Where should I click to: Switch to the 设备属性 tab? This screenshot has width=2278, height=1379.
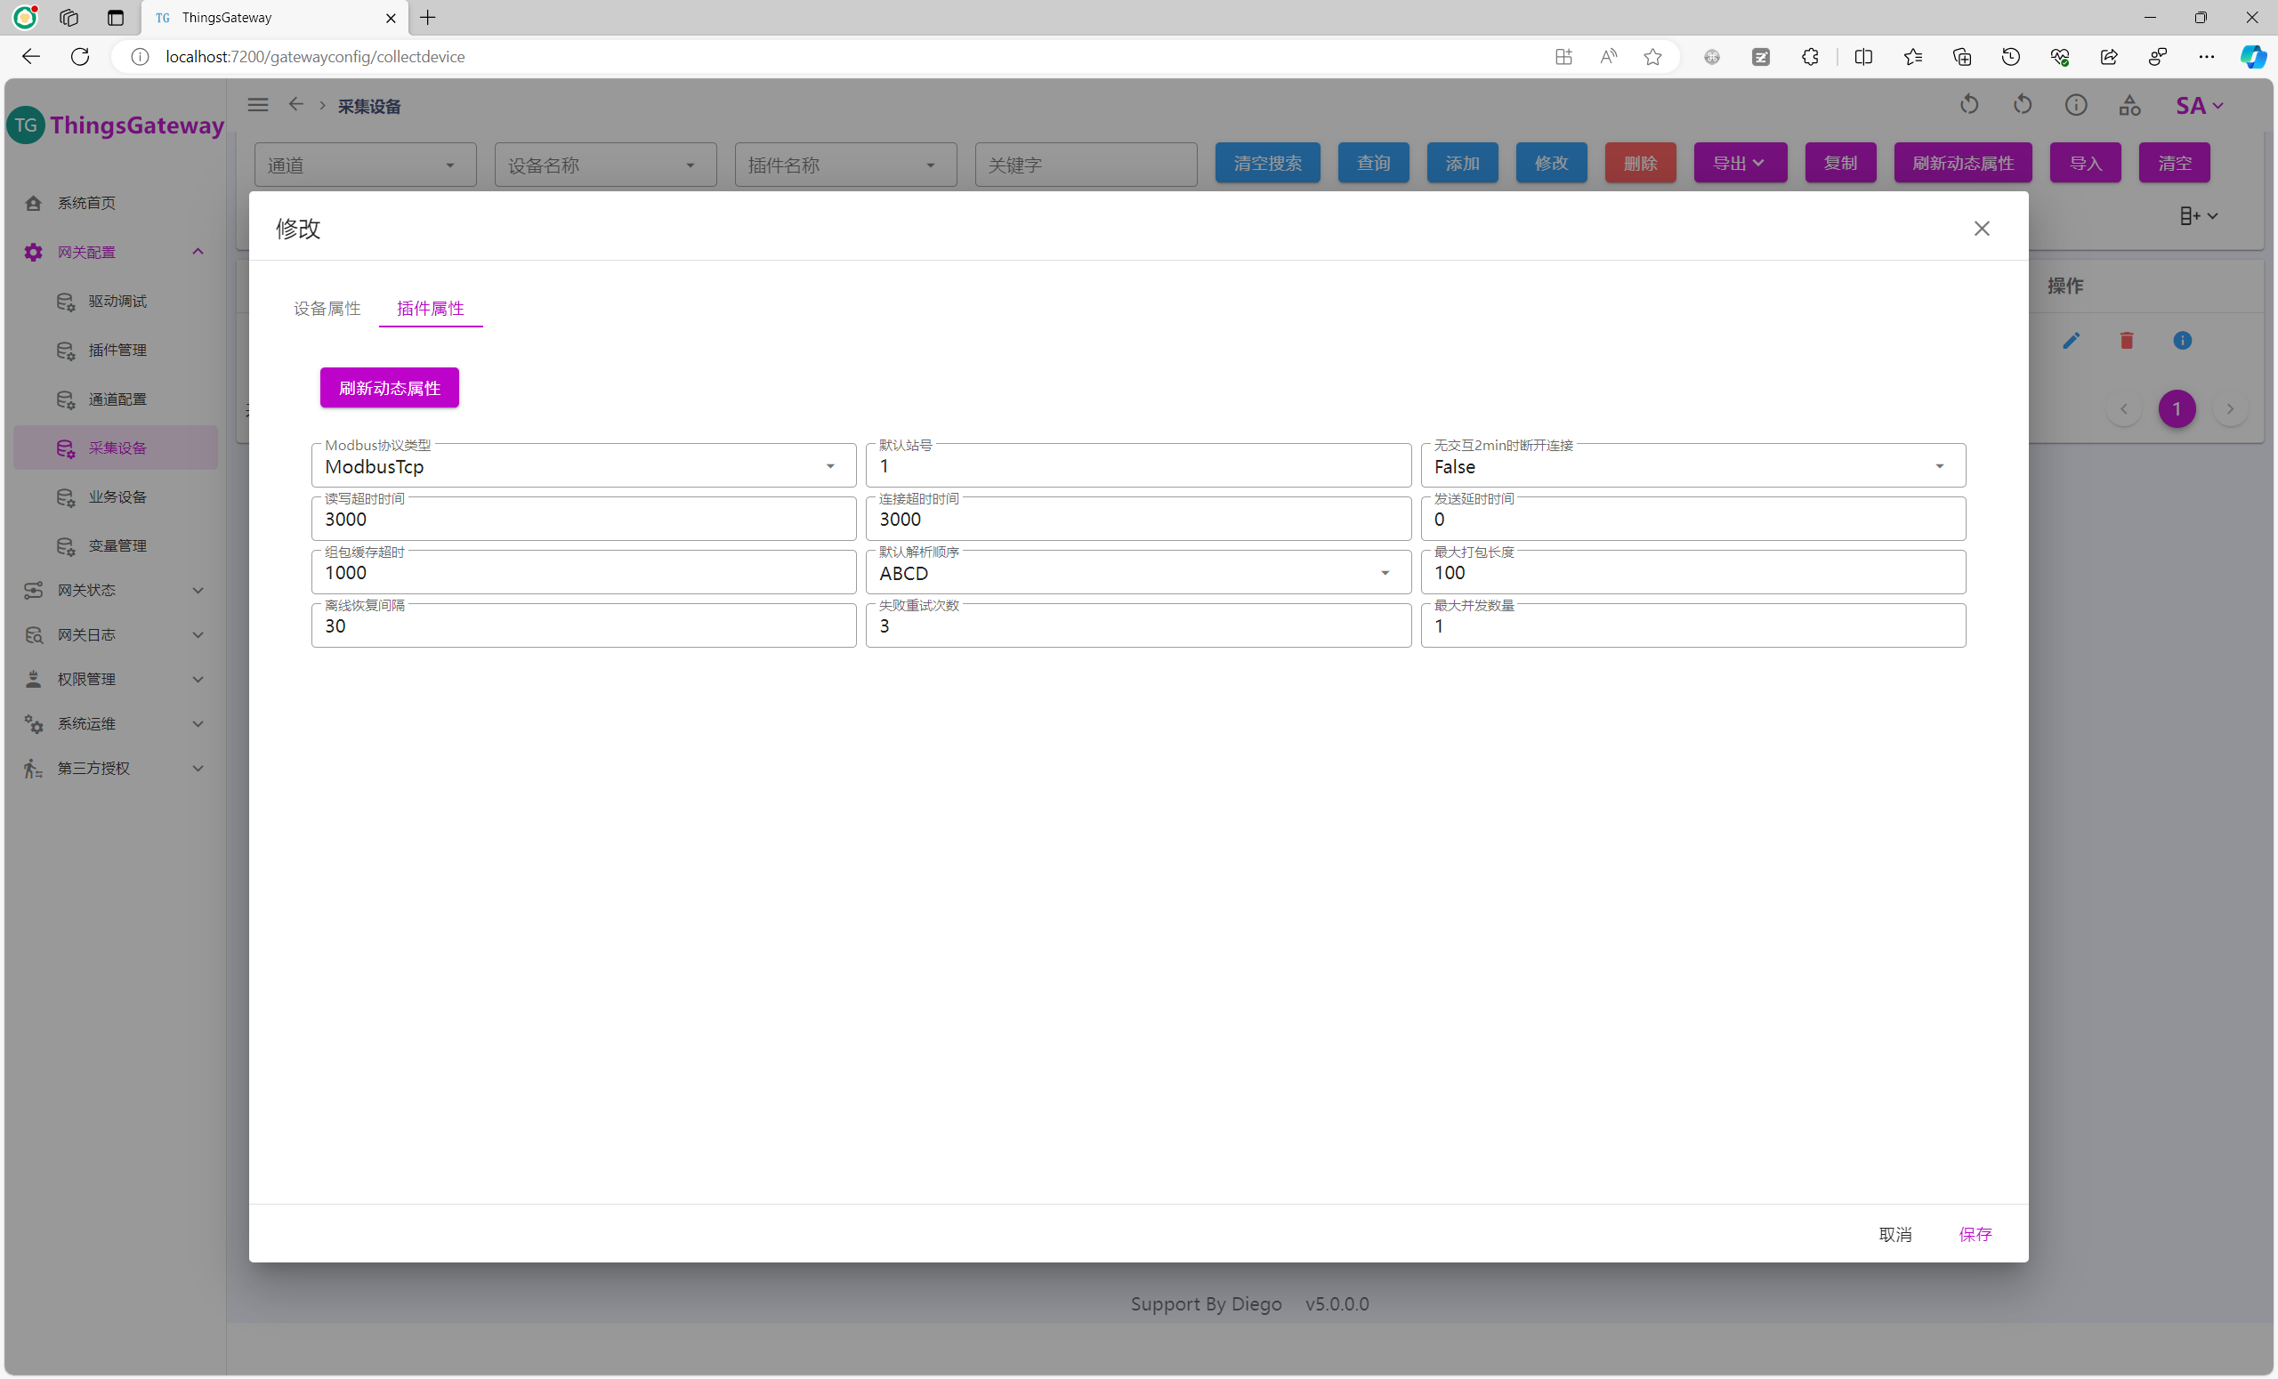pos(327,309)
